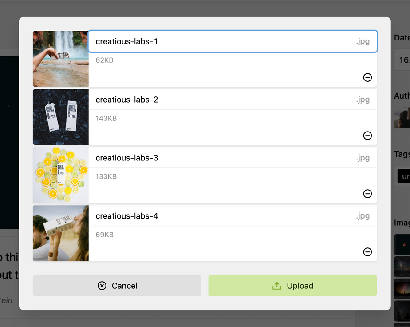Remove creatious-labs-1 file from upload list

(367, 77)
